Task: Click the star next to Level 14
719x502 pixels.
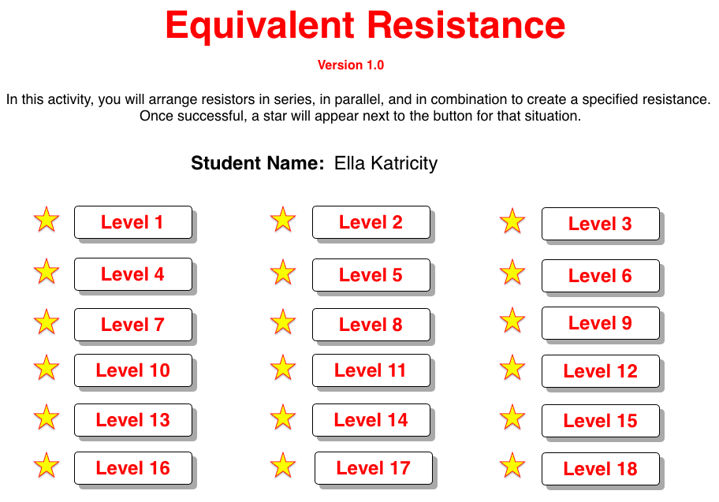Action: [283, 418]
